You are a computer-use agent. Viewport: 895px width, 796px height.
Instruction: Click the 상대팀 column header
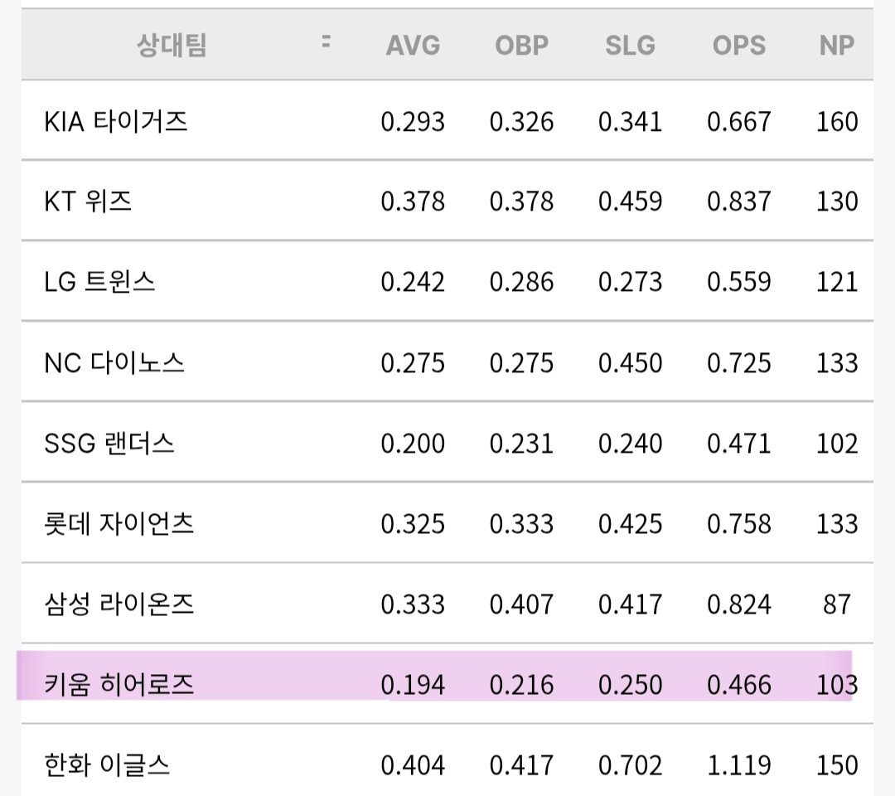(x=172, y=46)
